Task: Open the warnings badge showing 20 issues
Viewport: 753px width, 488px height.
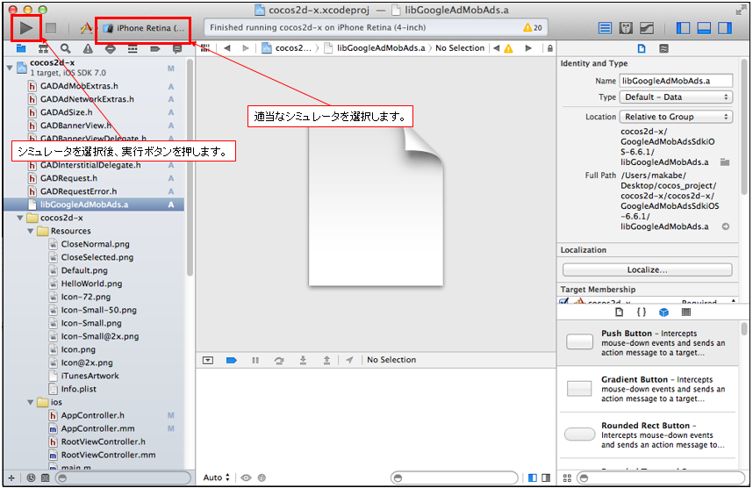Action: pos(533,28)
